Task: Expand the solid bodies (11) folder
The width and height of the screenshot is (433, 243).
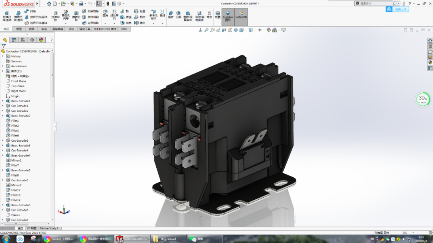Action: point(3,71)
